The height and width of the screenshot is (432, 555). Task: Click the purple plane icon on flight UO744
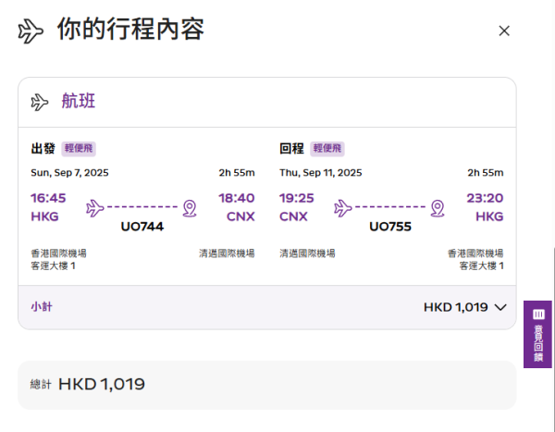pos(95,208)
